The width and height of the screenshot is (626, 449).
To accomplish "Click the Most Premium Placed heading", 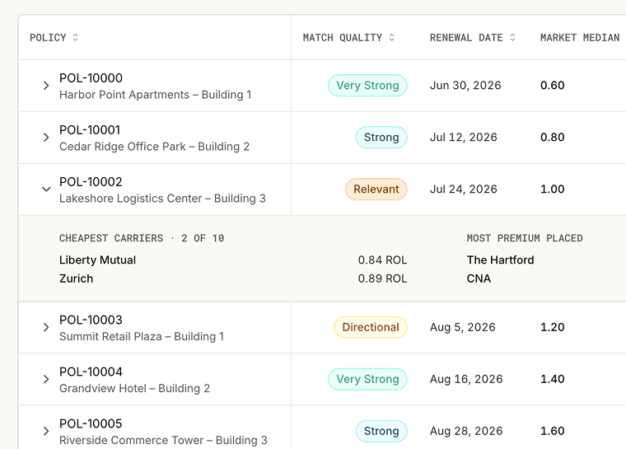I will (x=525, y=238).
